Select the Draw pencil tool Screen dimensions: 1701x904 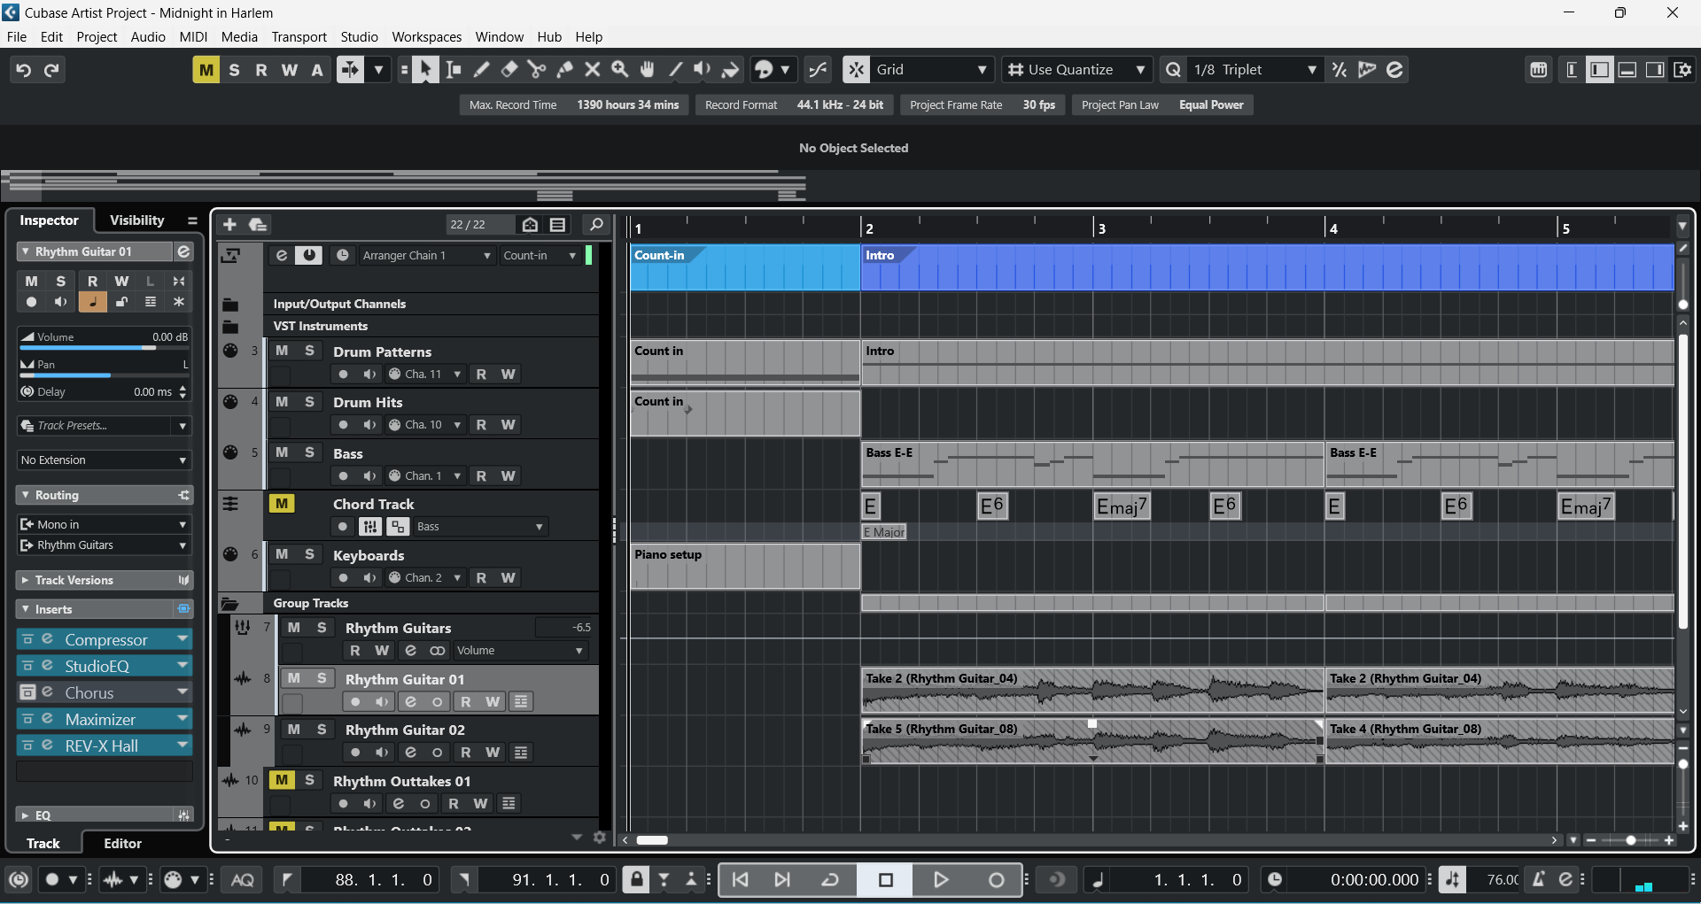point(481,70)
